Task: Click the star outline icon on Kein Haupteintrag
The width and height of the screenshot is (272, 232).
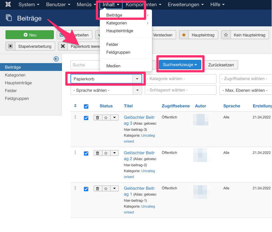Action: 226,34
